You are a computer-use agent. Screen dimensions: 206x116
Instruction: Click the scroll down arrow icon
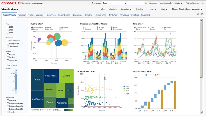201,112
